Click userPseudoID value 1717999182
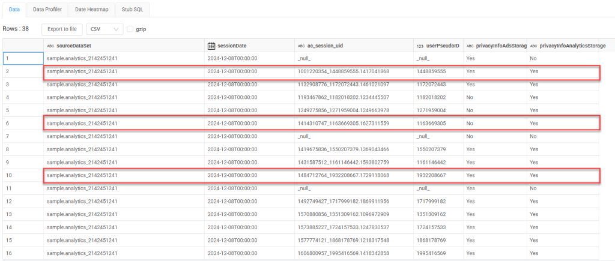615x261 pixels. (x=431, y=201)
